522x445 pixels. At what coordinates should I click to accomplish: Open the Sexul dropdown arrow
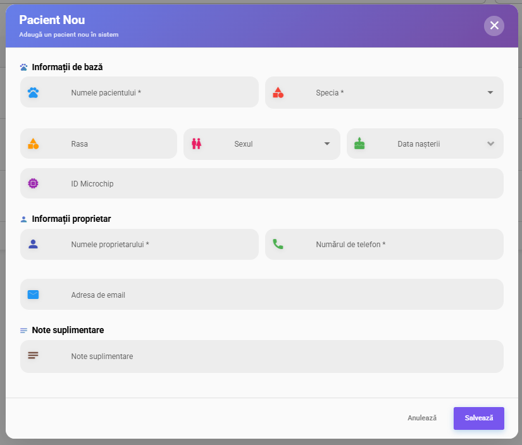tap(327, 143)
